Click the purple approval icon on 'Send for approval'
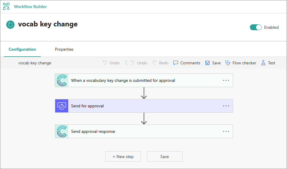Image resolution: width=287 pixels, height=169 pixels. coord(62,106)
